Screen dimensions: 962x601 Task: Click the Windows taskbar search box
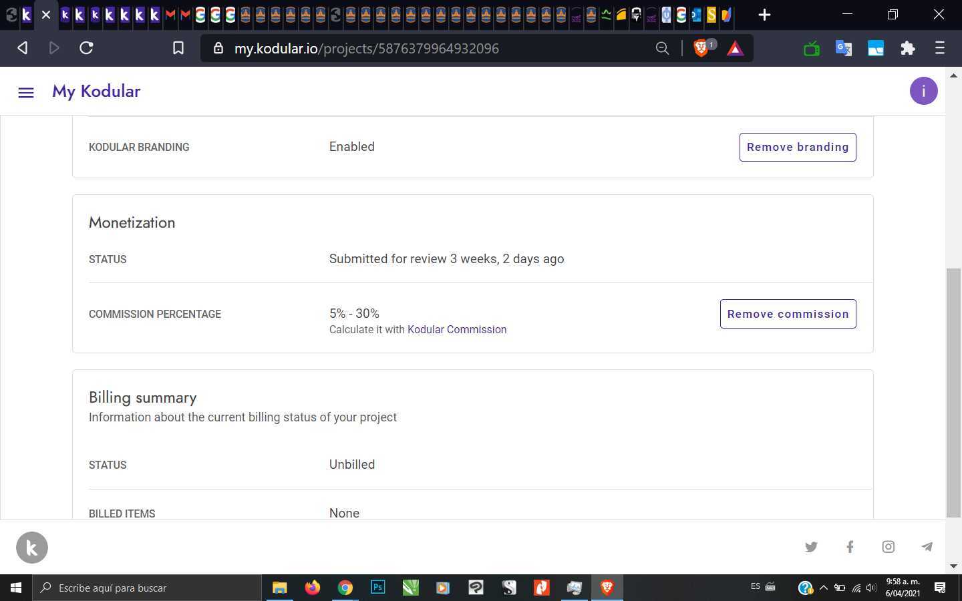click(147, 588)
